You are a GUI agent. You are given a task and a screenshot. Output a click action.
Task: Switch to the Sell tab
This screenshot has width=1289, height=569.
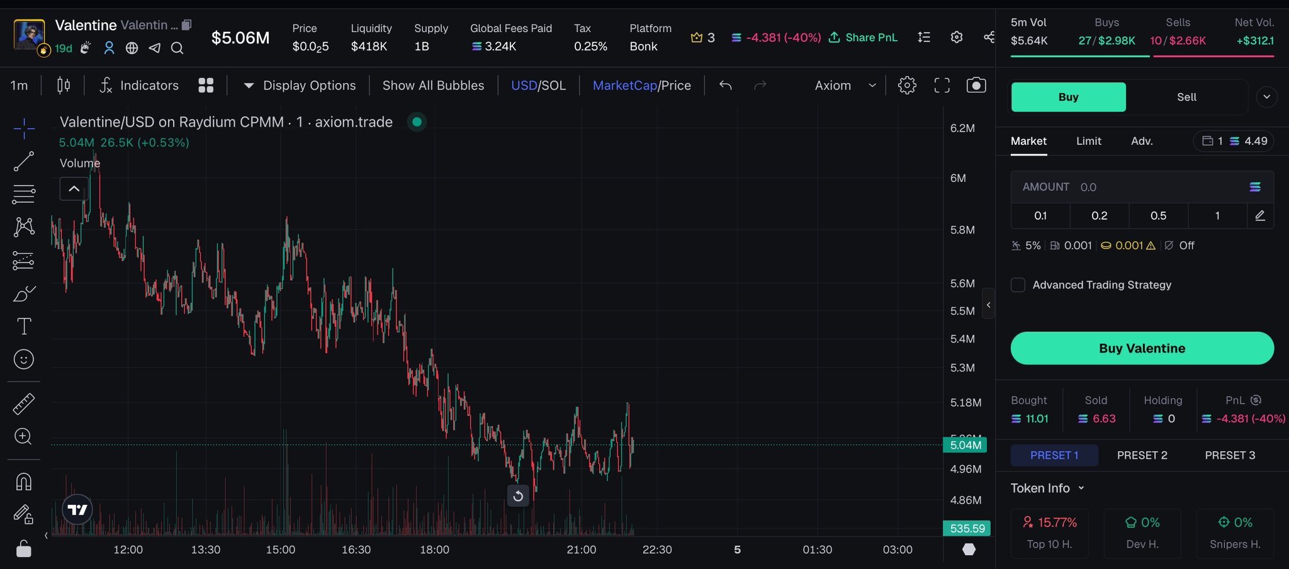tap(1187, 97)
